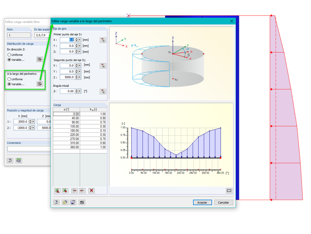
Task: Select Uniforme for direction Z
Action: tap(9, 55)
